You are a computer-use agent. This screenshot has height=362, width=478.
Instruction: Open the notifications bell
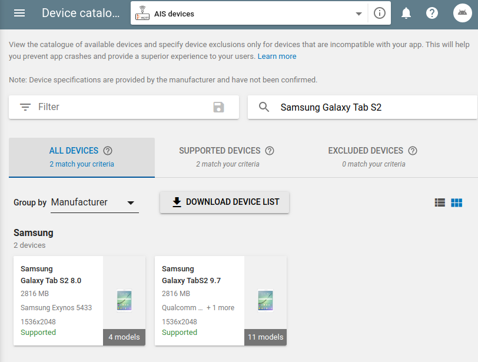pos(406,13)
